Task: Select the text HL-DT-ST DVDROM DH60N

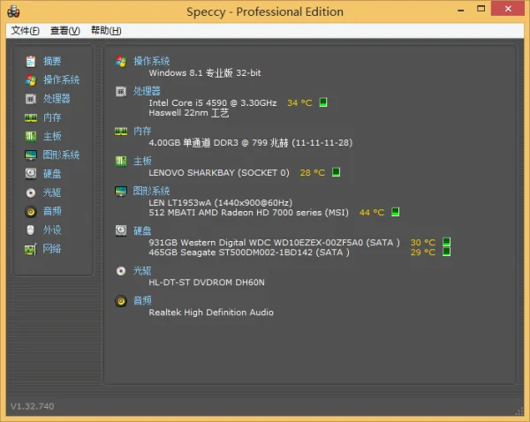Action: pos(207,283)
